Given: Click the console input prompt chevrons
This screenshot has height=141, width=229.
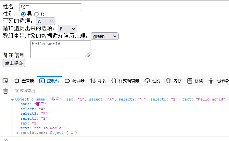Looking at the screenshot, I should point(6,140).
